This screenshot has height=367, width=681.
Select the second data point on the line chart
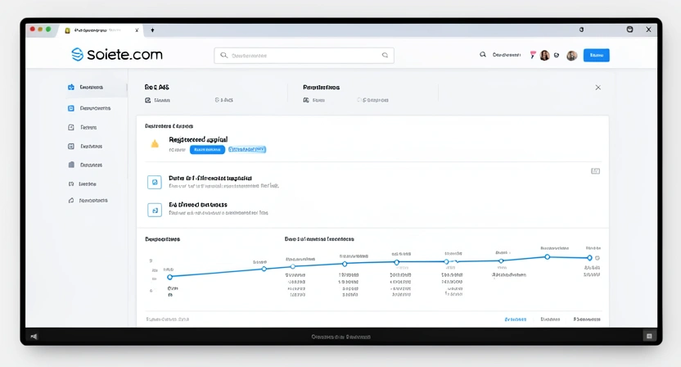coord(264,270)
